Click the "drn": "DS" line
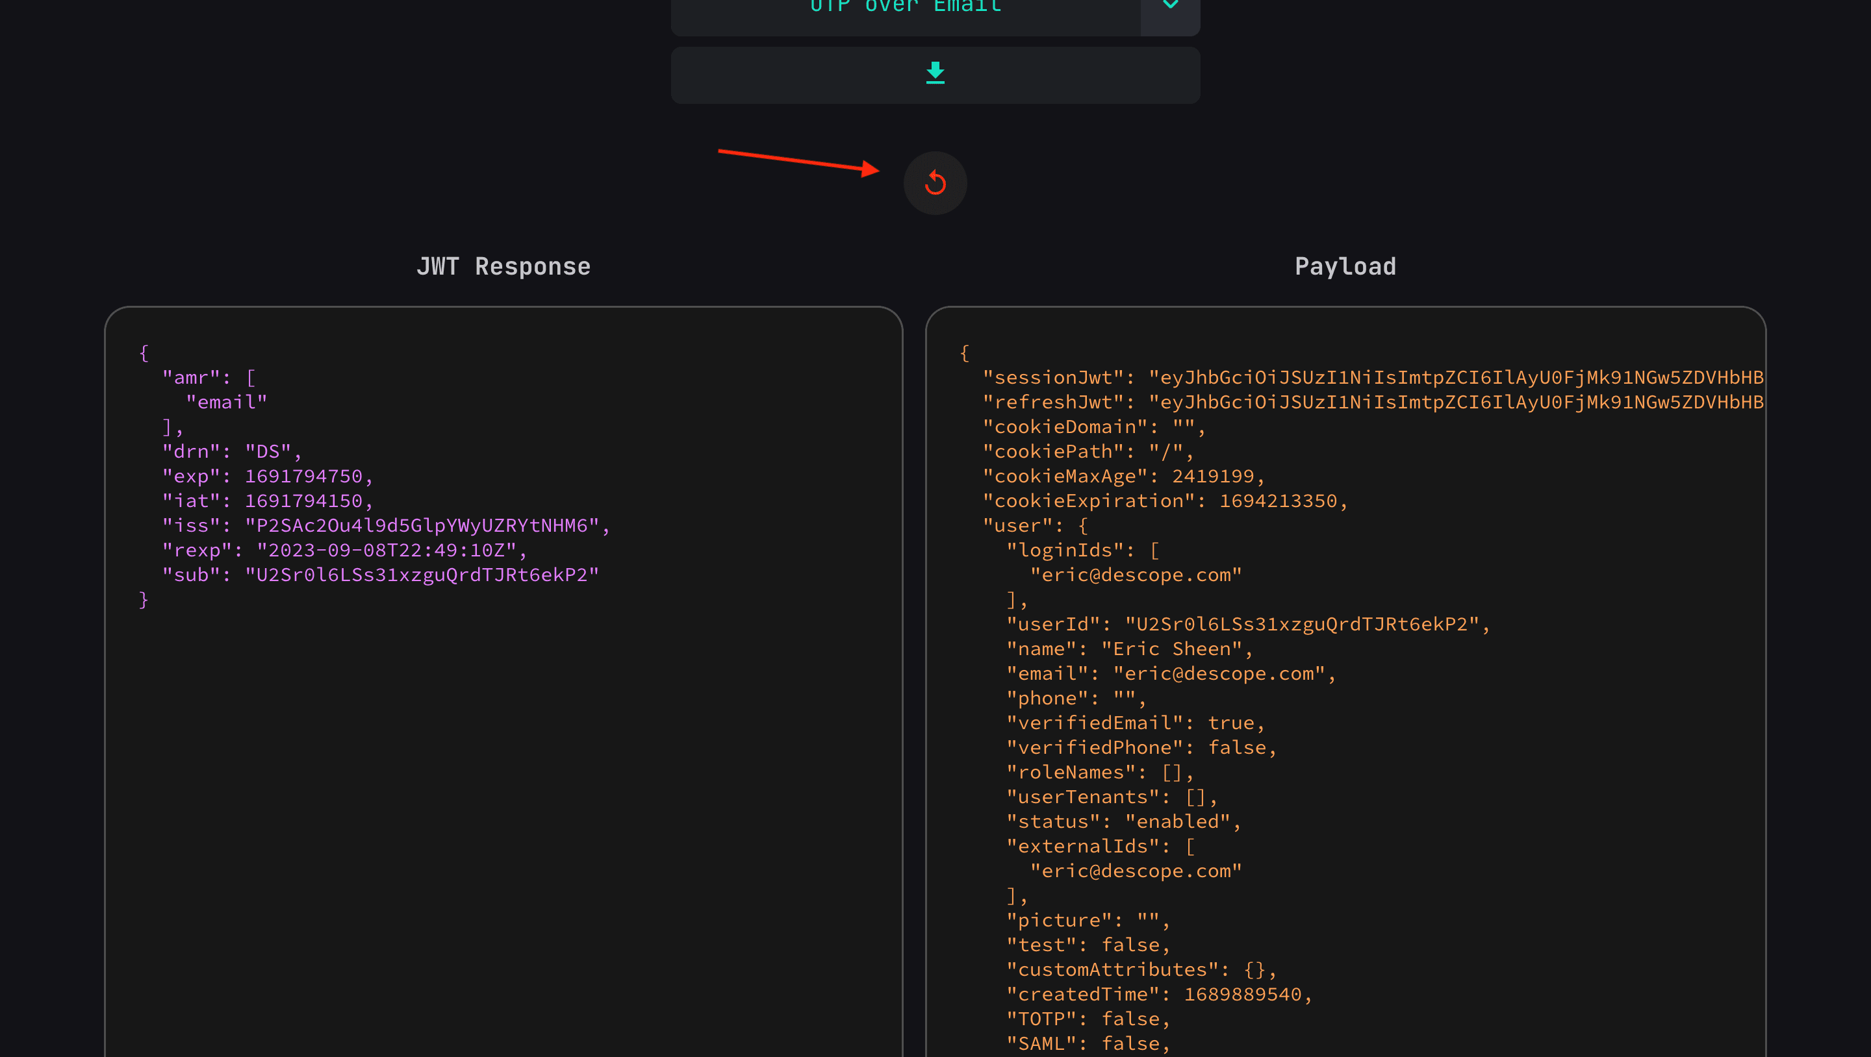The height and width of the screenshot is (1057, 1871). coord(231,451)
